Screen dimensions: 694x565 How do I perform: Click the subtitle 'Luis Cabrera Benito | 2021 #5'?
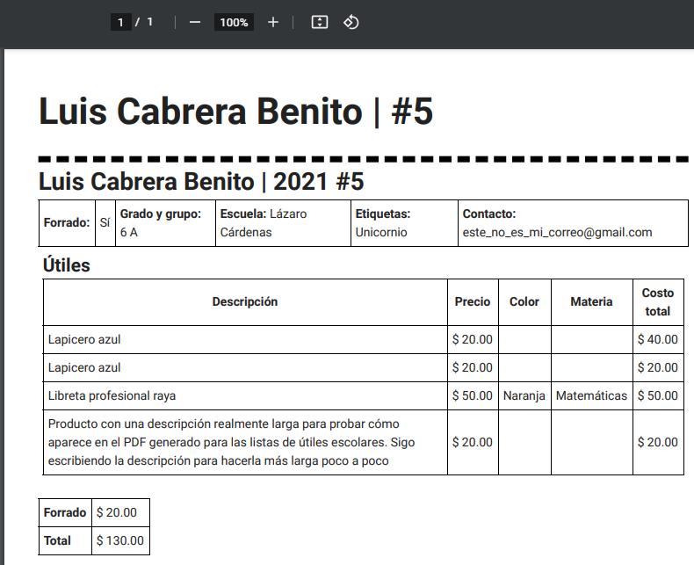pos(201,182)
